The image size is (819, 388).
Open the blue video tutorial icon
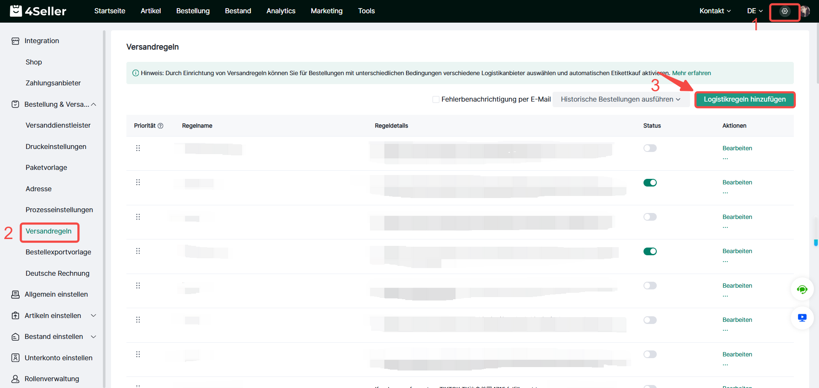(x=802, y=318)
